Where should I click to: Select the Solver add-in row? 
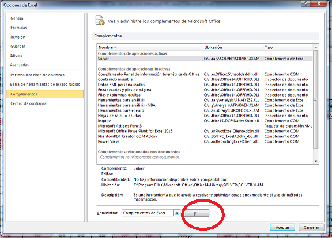point(205,59)
